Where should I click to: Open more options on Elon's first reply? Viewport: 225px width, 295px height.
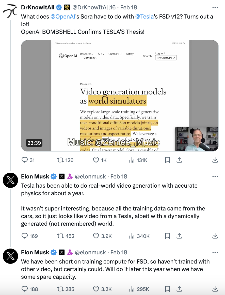coord(215,176)
